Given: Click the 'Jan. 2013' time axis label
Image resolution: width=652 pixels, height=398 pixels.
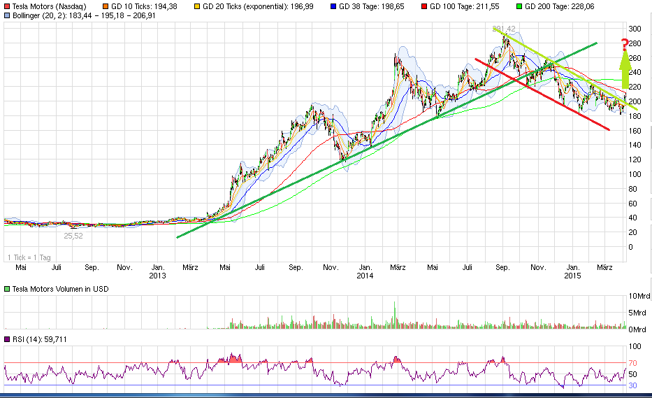Looking at the screenshot, I should pyautogui.click(x=158, y=271).
